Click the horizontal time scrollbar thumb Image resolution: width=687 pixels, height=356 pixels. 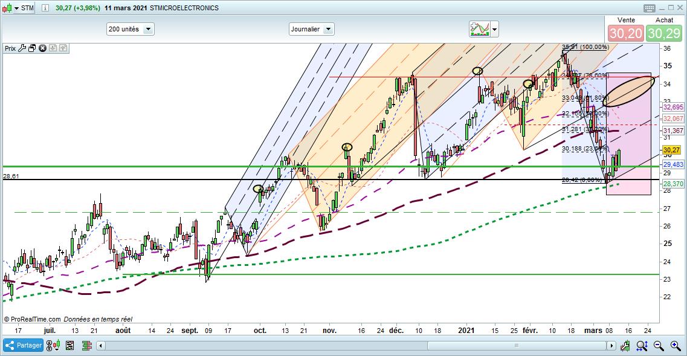tap(517, 346)
